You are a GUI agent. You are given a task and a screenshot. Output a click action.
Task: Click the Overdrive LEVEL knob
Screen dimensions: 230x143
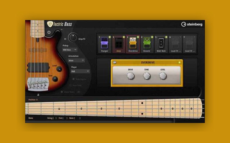click(x=163, y=76)
